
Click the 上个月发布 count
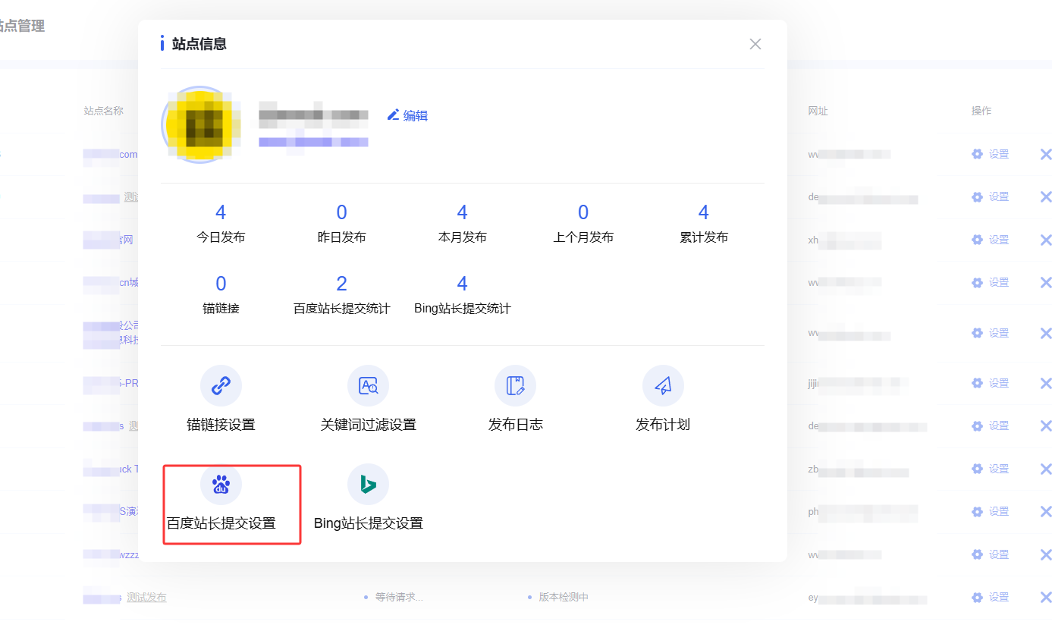583,212
